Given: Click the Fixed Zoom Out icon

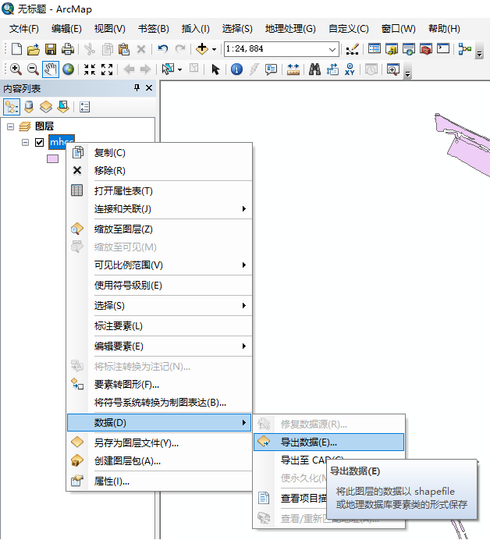Looking at the screenshot, I should pos(107,69).
